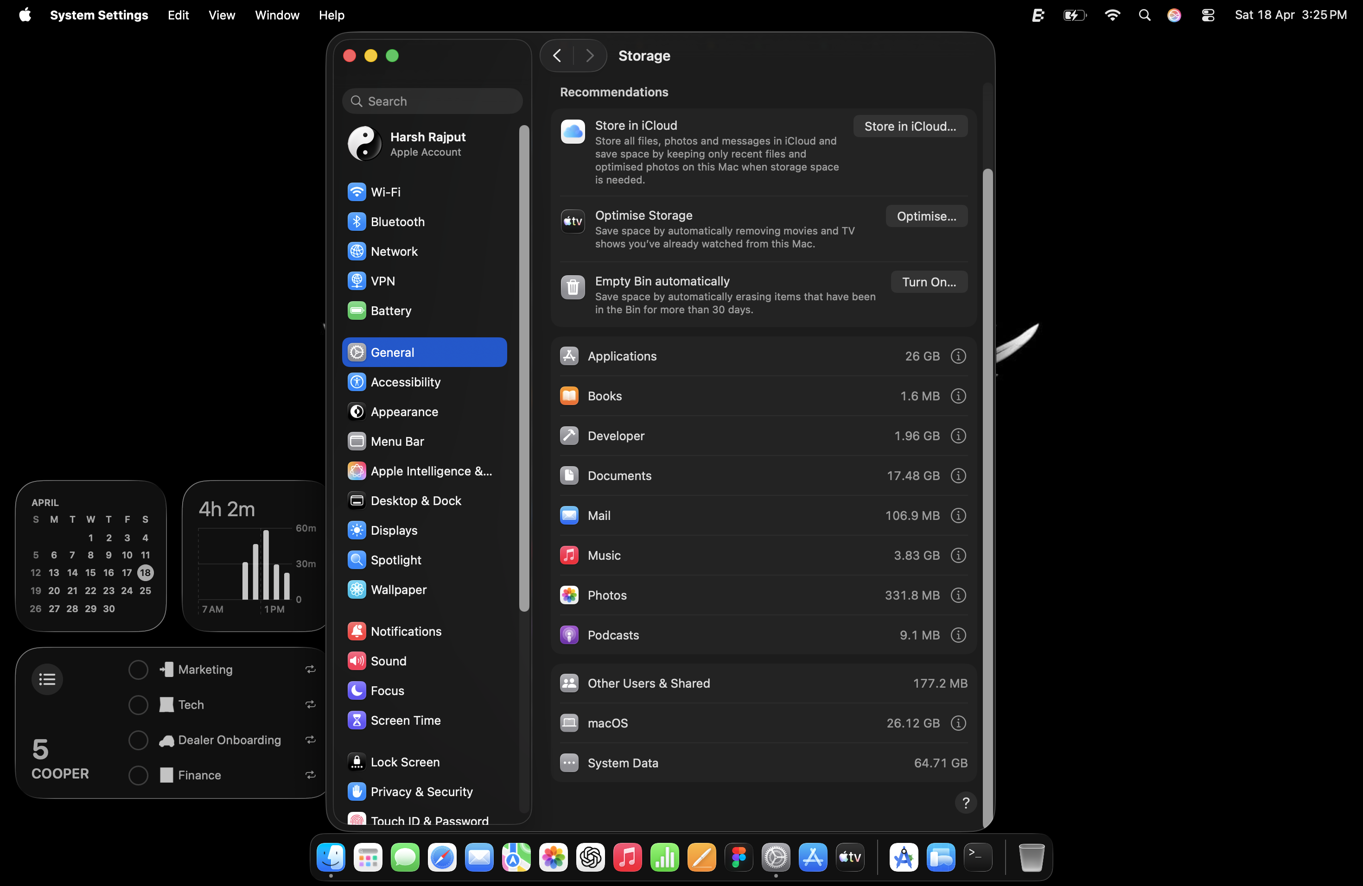The height and width of the screenshot is (886, 1363).
Task: Click the sidebar scrollbar
Action: click(x=523, y=368)
